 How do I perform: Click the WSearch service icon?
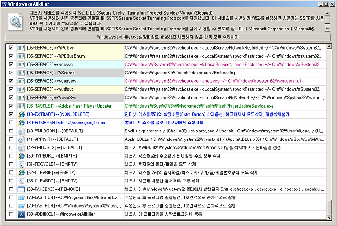[x=21, y=73]
